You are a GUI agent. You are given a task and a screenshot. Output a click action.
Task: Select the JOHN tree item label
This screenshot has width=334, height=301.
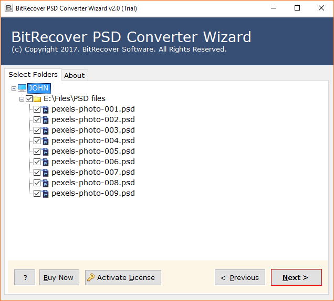point(39,88)
